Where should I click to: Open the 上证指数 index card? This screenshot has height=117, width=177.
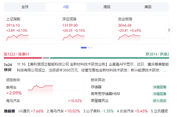[30, 30]
